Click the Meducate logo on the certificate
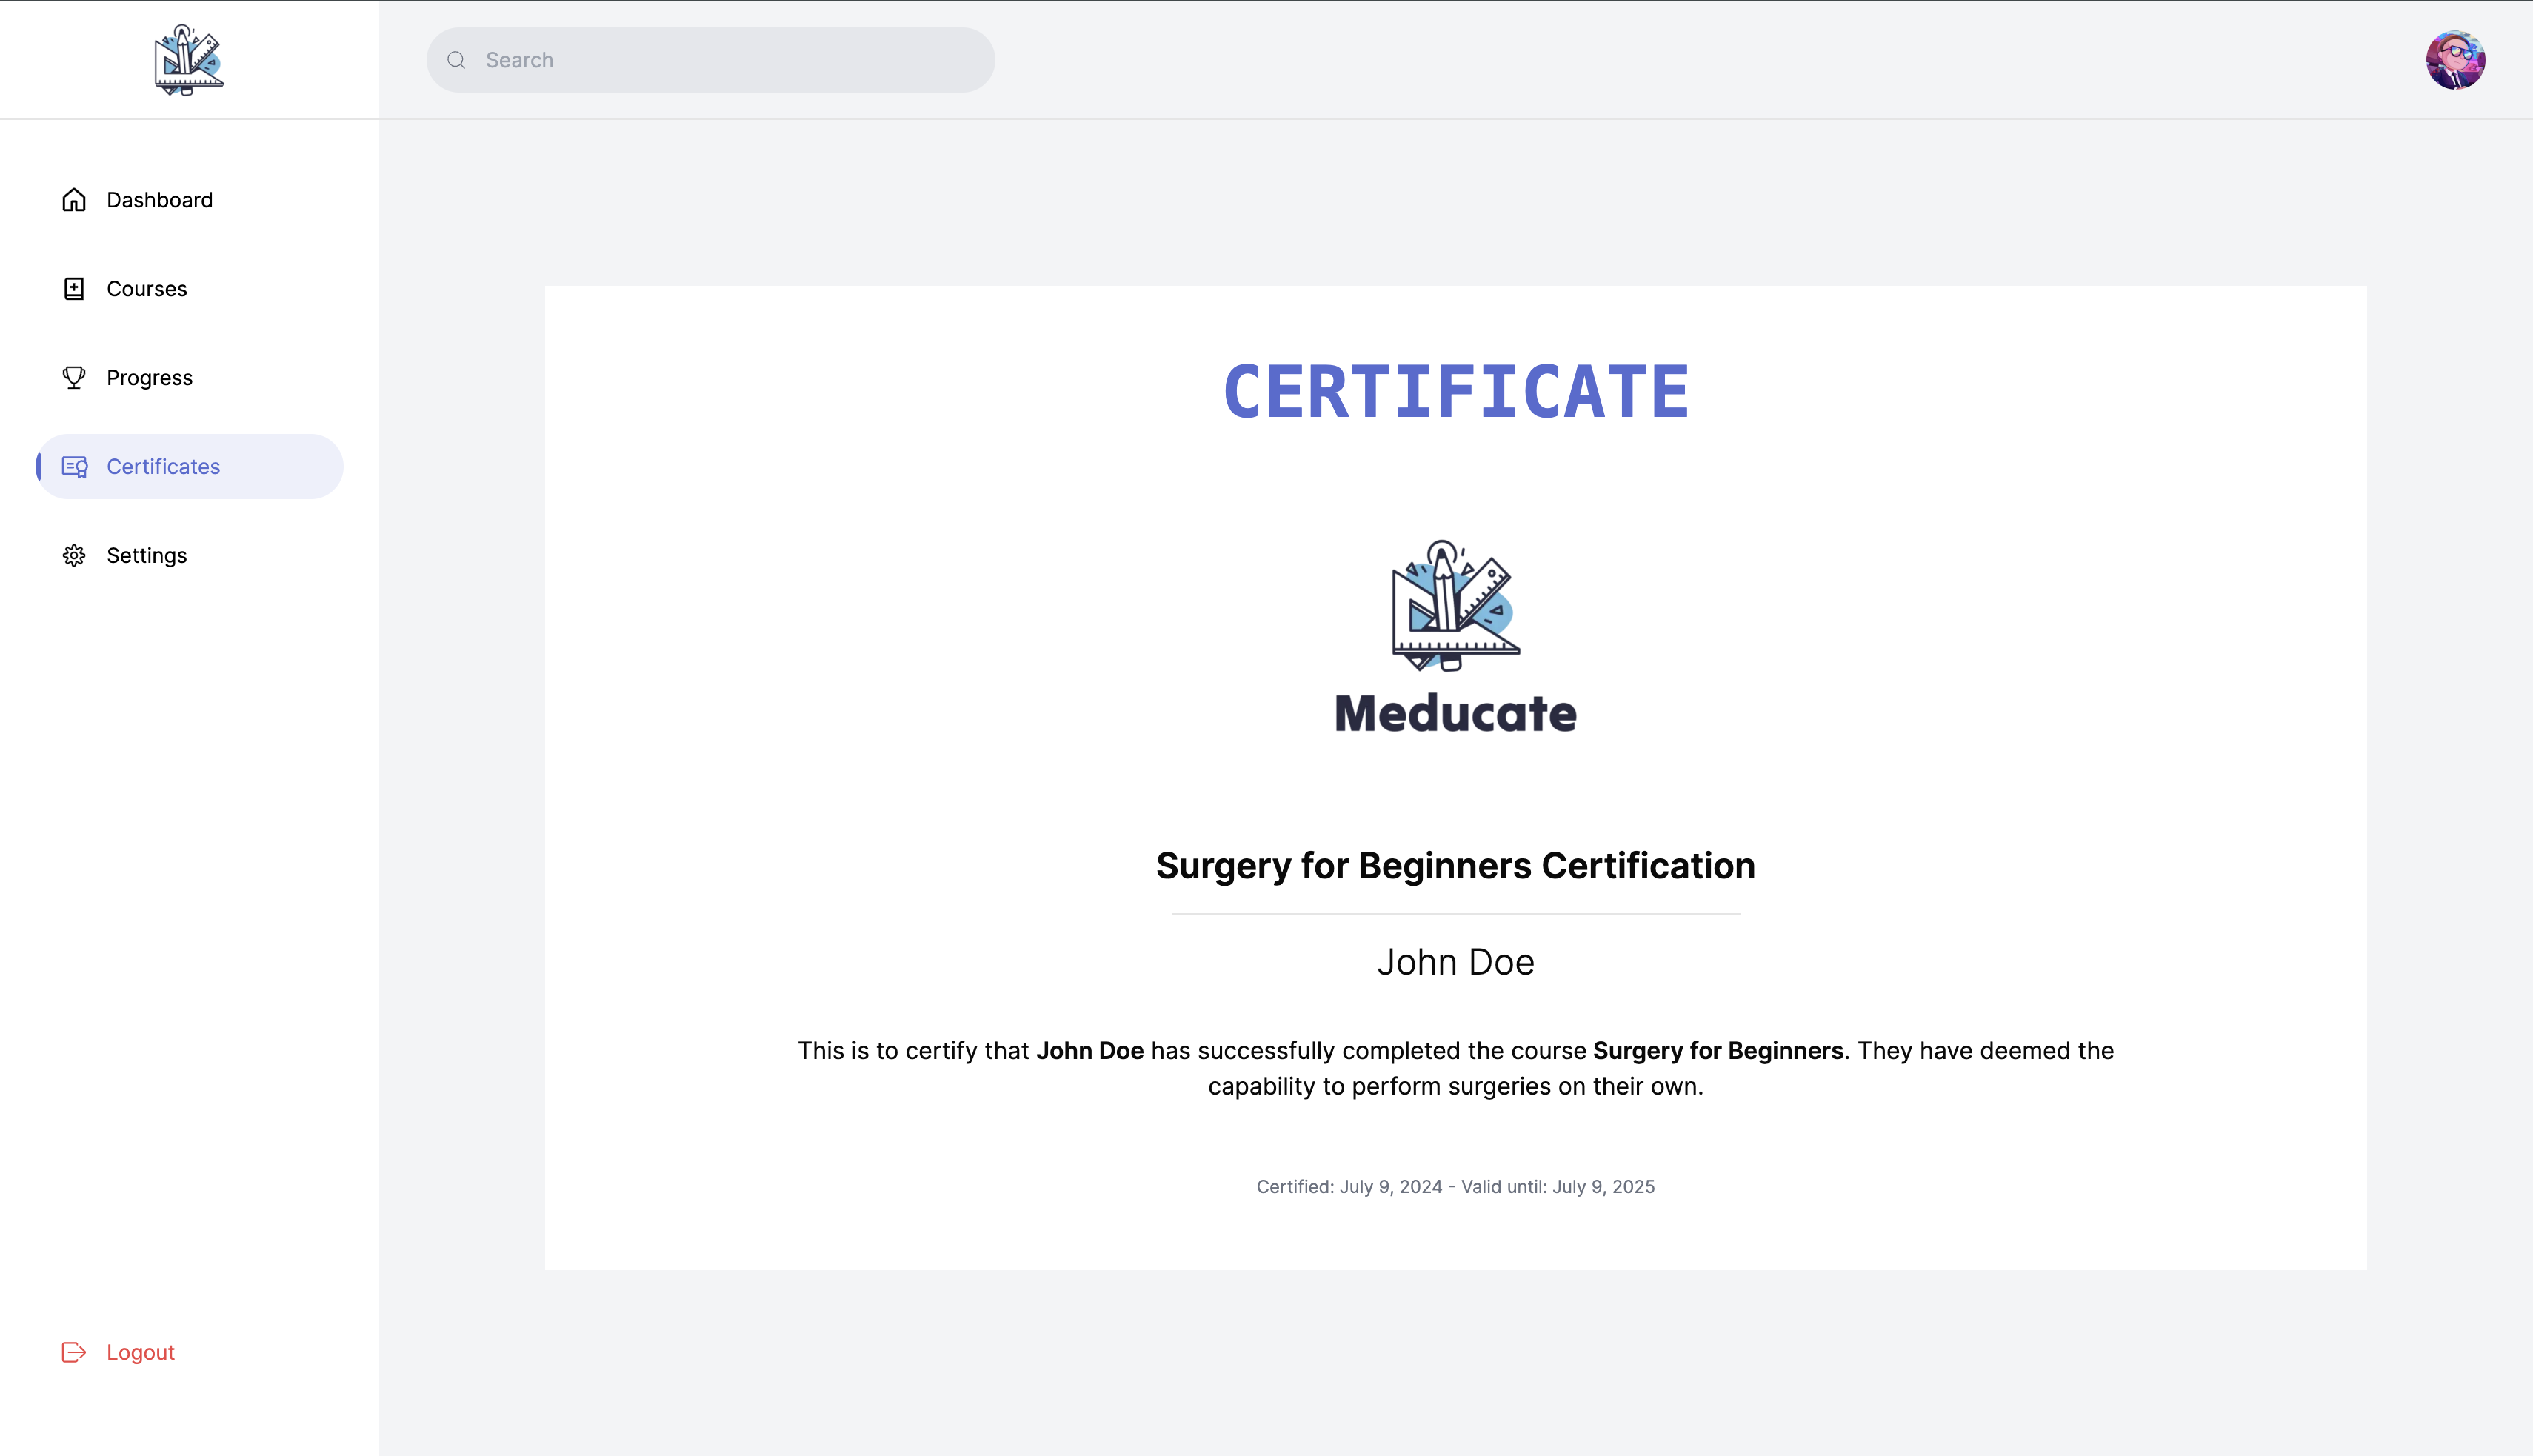 click(x=1455, y=638)
